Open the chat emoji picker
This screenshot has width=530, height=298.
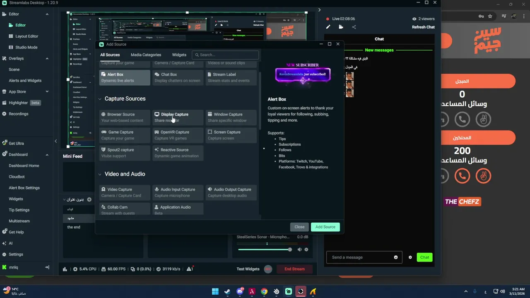coord(396,257)
